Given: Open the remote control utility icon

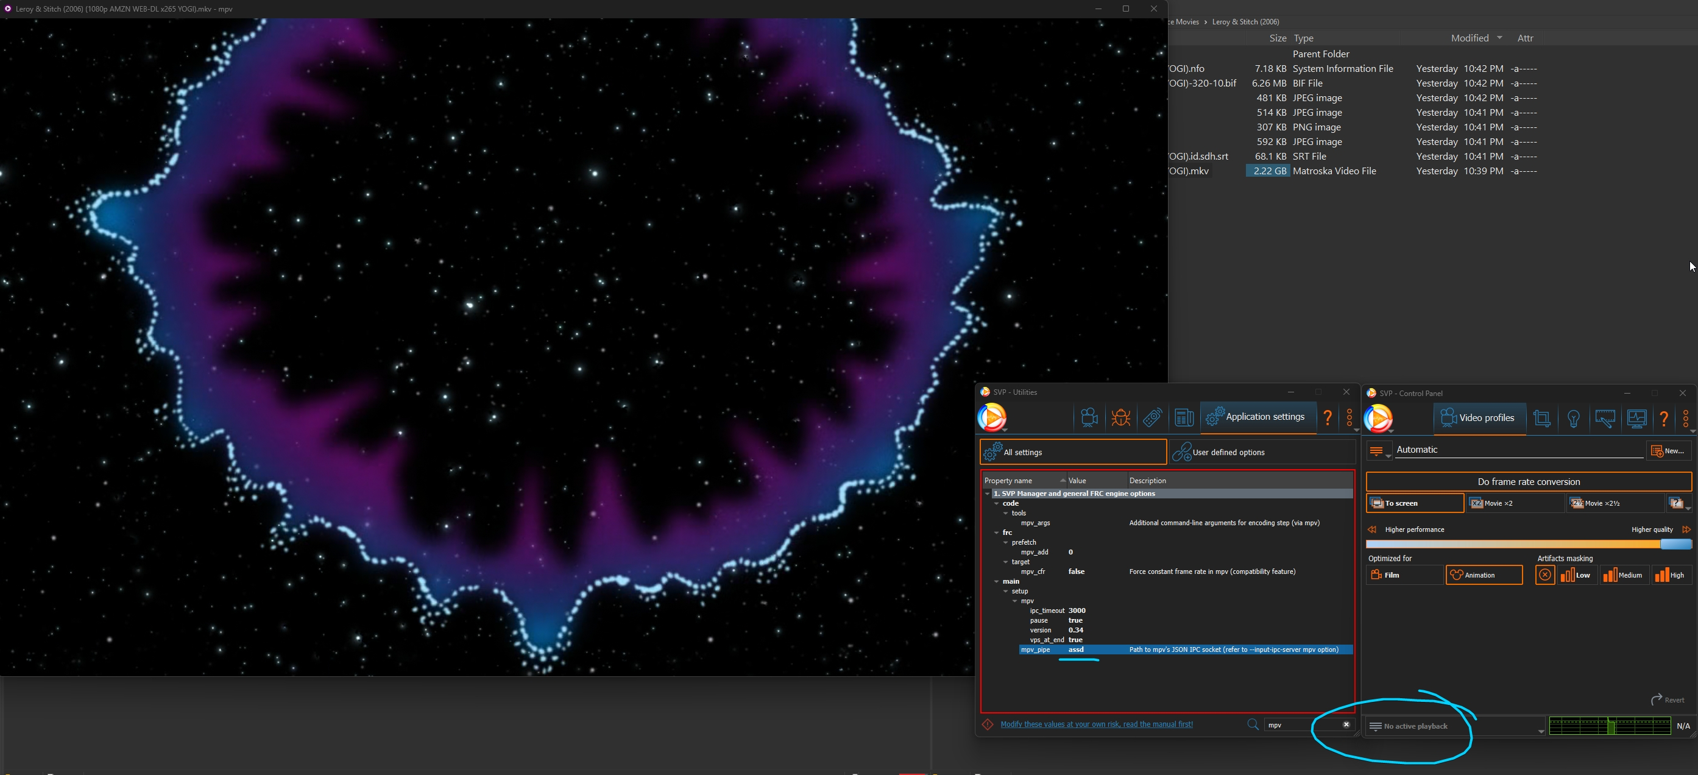Looking at the screenshot, I should coord(1152,418).
